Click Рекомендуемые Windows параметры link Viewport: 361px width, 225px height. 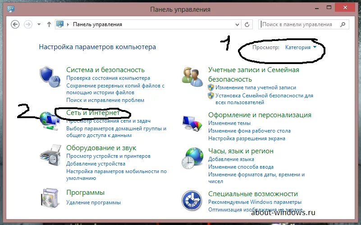(255, 202)
